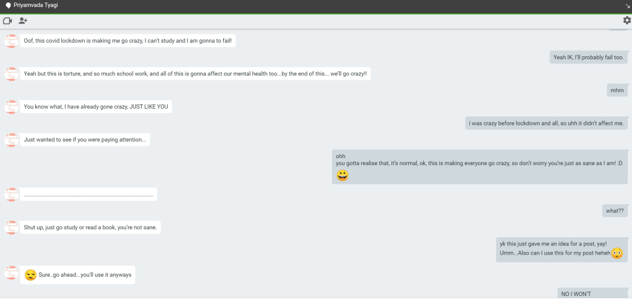Click the add people icon

[23, 20]
